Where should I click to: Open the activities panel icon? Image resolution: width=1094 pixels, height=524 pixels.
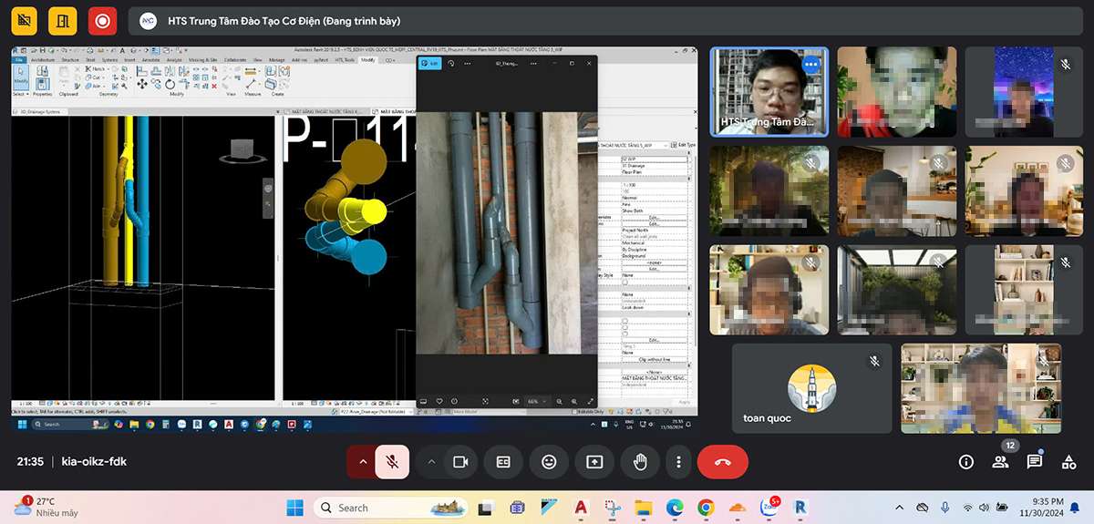click(1069, 462)
